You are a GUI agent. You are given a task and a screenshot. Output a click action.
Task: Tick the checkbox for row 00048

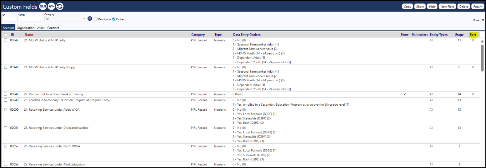(6, 94)
